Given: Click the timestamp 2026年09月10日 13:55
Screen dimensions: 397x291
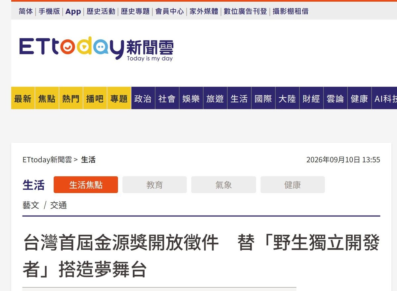Looking at the screenshot, I should tap(343, 160).
